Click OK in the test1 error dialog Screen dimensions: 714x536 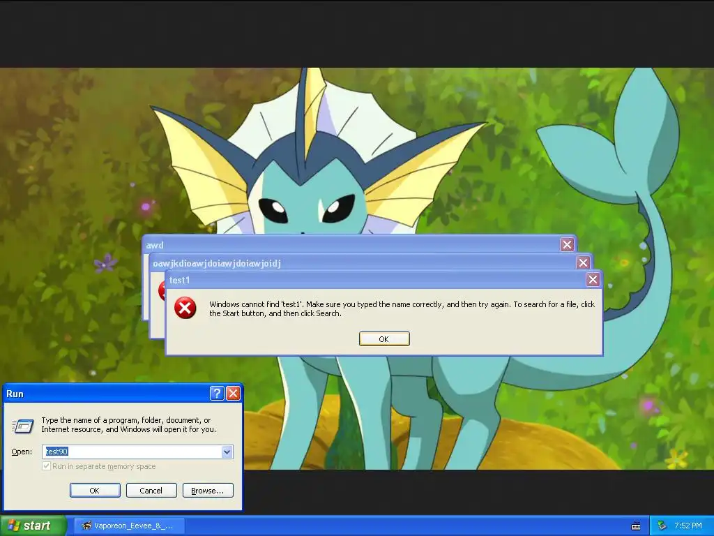click(384, 338)
